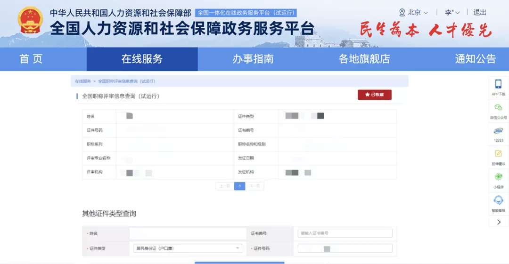Viewport: 509px width, 264px height.
Task: Open the 各地旗舰店 tab
Action: point(364,59)
